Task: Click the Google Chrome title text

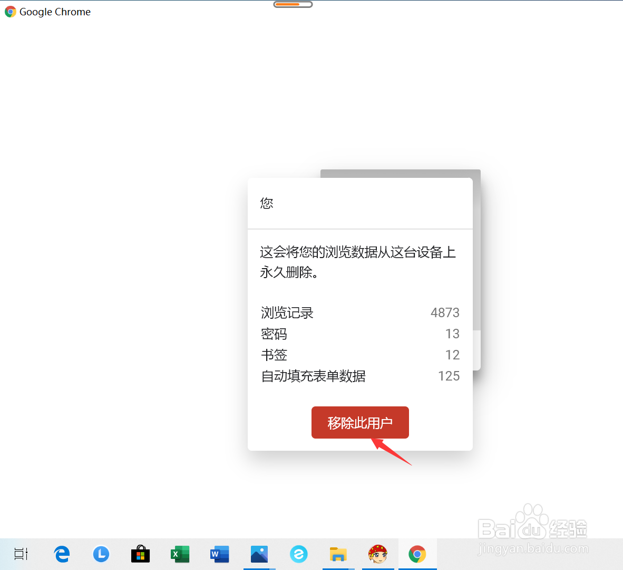Action: 55,12
